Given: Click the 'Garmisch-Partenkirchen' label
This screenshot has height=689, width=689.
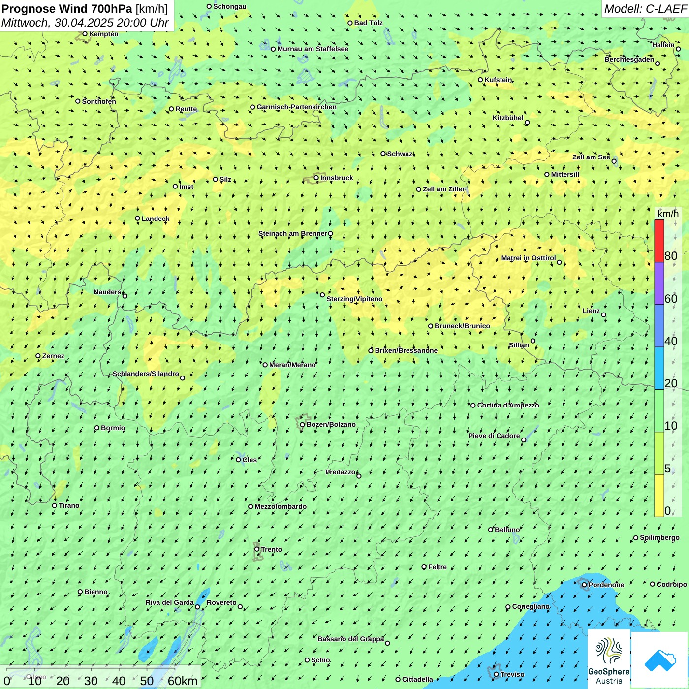Looking at the screenshot, I should tap(297, 107).
